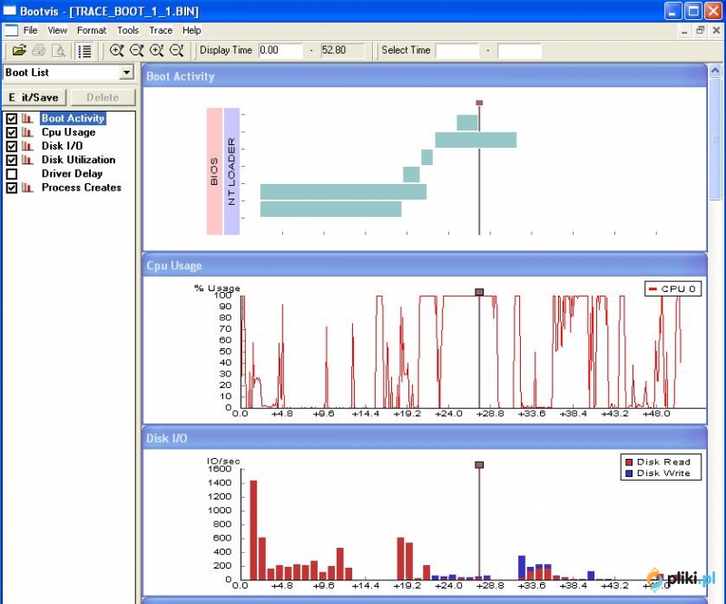726x604 pixels.
Task: Select Process Creates list entry
Action: pos(82,188)
